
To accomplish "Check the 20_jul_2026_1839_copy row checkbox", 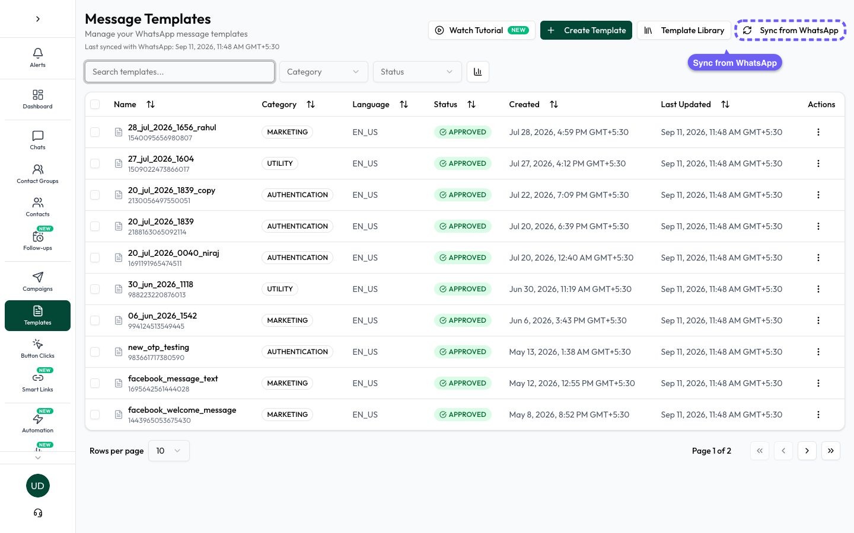I will pyautogui.click(x=95, y=195).
